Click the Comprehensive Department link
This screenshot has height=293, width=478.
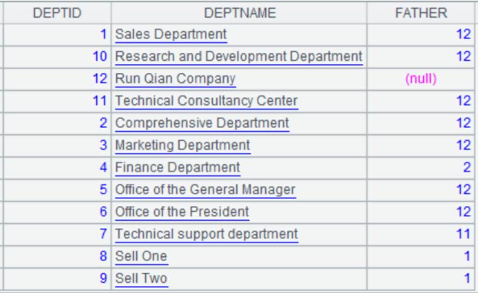coord(202,123)
